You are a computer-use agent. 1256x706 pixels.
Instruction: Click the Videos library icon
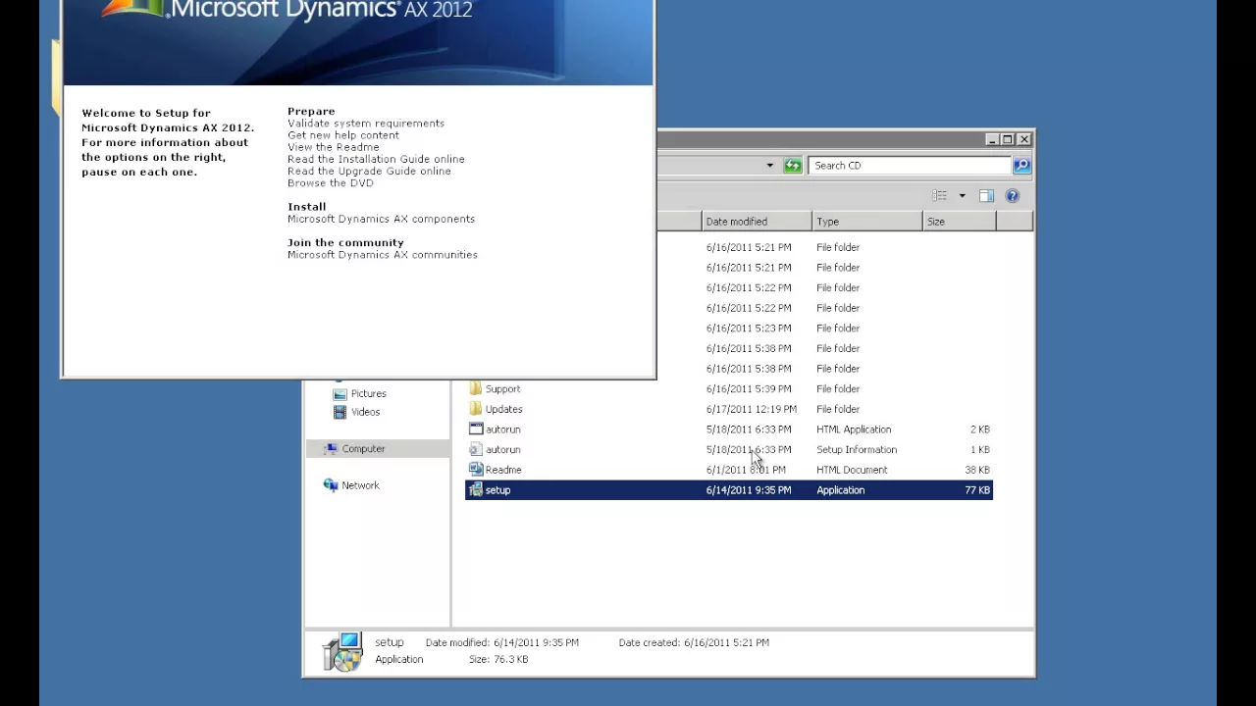pos(340,413)
